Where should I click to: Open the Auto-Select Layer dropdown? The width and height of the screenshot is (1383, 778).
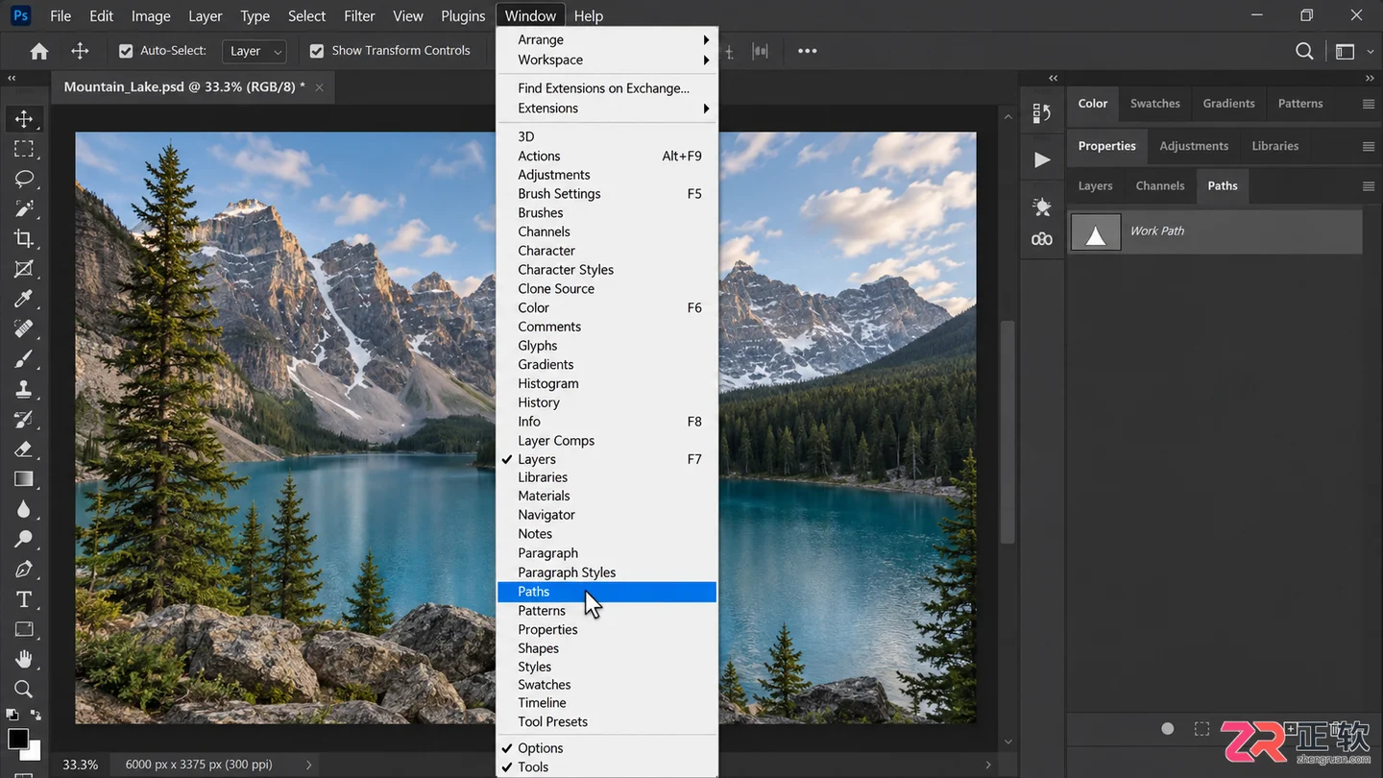coord(255,51)
